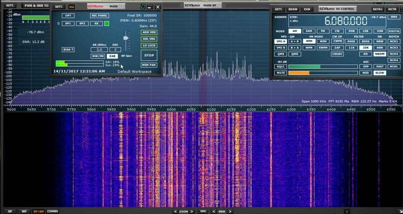403x214 pixels.
Task: Open the REC PANEL recorder
Action: 99,15
